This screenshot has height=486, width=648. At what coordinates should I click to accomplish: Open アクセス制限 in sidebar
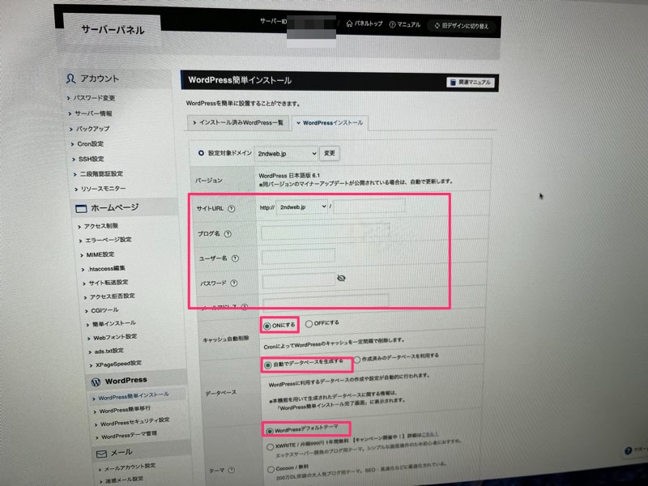(x=100, y=226)
